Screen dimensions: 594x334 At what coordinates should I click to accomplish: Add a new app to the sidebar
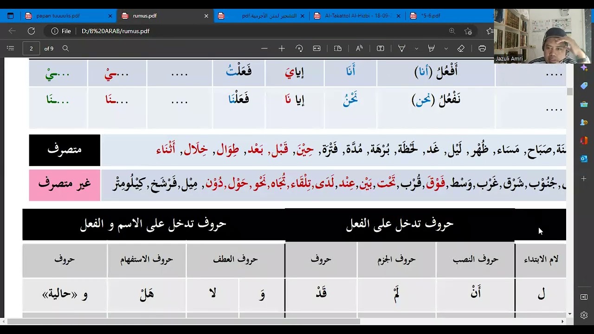[x=584, y=179]
